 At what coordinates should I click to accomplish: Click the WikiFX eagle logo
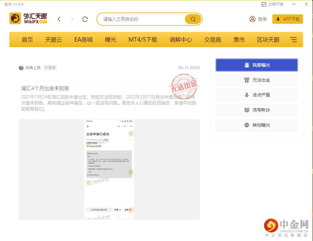coord(15,18)
